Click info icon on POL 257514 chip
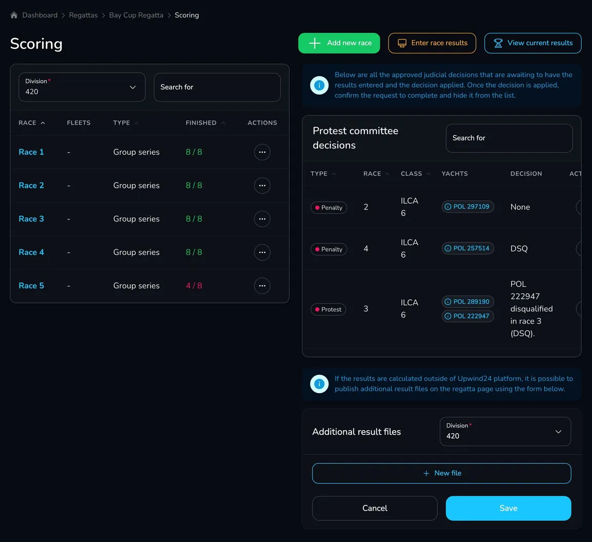Viewport: 592px width, 542px height. point(448,248)
